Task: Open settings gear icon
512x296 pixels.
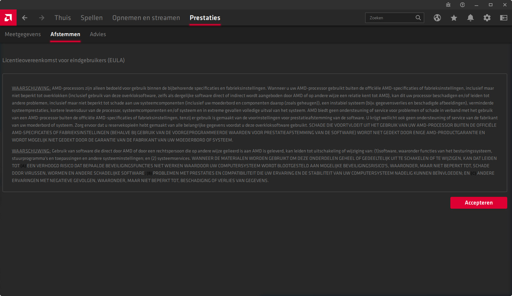Action: [487, 18]
